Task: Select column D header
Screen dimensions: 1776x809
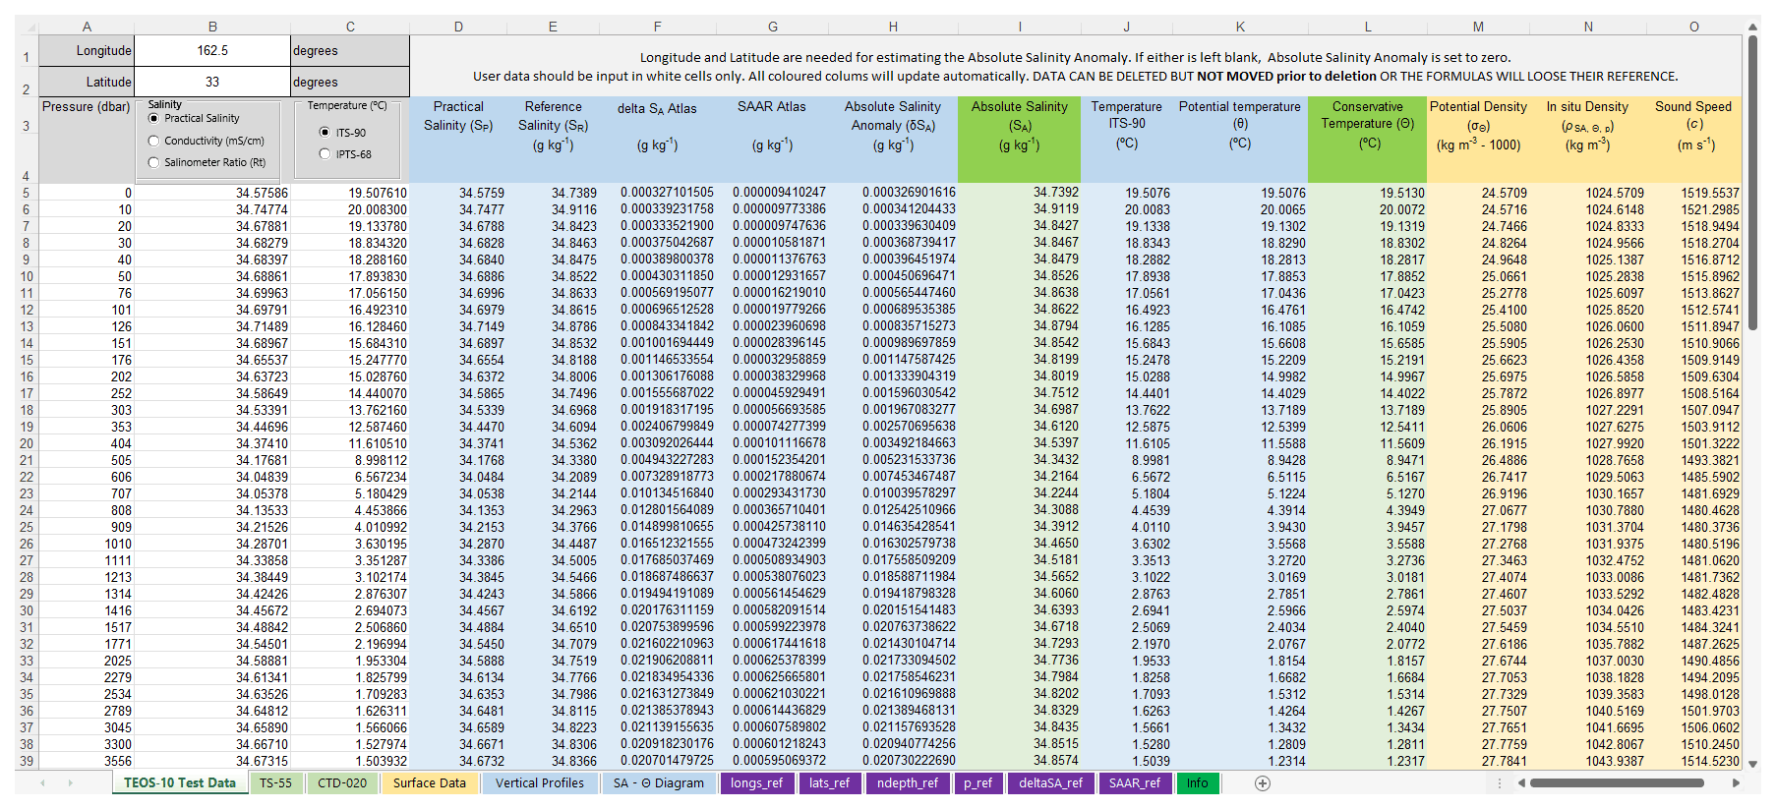Action: 458,27
